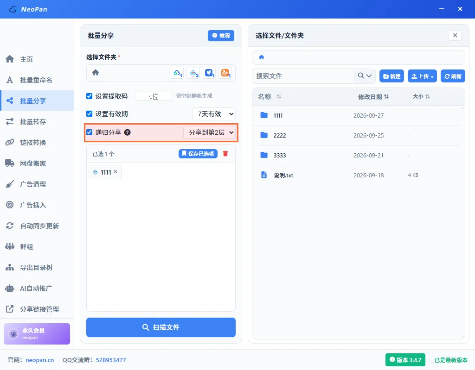The image size is (475, 370).
Task: Close the 选择文件/文件夹 panel
Action: pyautogui.click(x=455, y=35)
